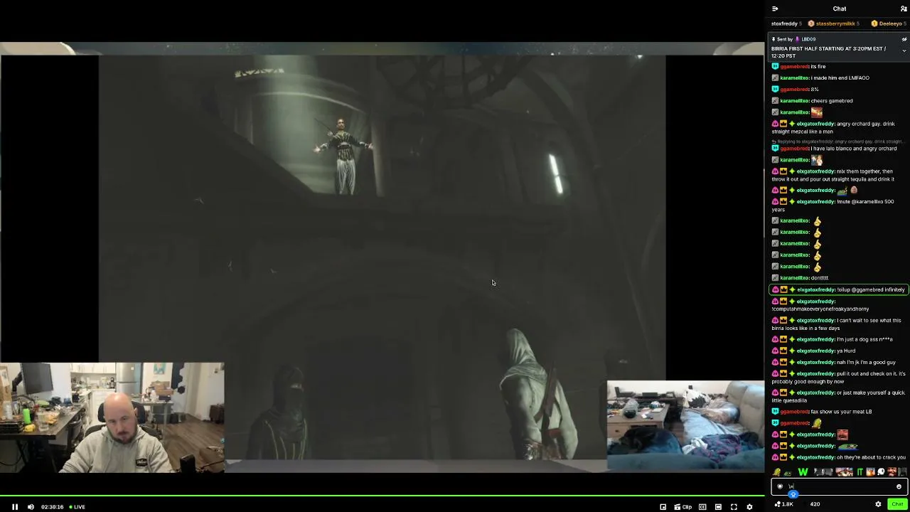Screen dimensions: 910x512
Task: Enter fullscreen mode
Action: pyautogui.click(x=734, y=507)
